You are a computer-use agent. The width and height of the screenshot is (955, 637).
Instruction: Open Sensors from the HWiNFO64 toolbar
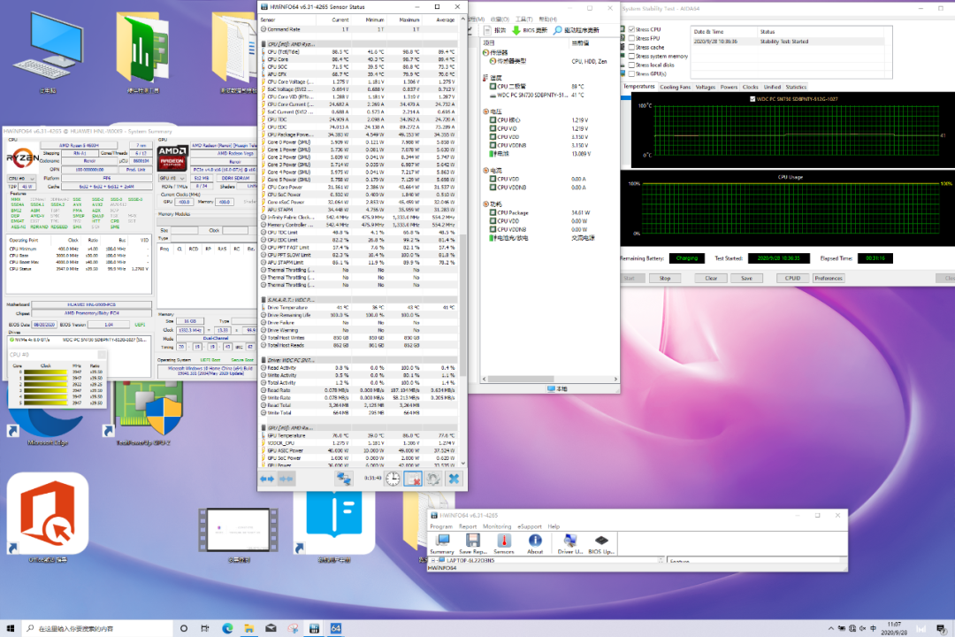tap(504, 541)
